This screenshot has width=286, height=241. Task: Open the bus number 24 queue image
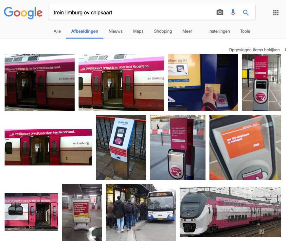click(x=141, y=212)
